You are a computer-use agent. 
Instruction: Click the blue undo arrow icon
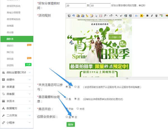coord(73,16)
